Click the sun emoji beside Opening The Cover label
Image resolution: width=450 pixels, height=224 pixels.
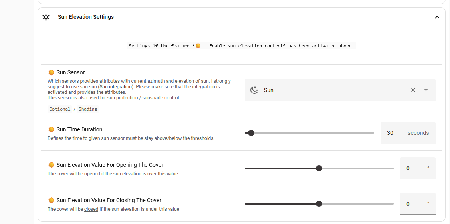click(x=51, y=165)
